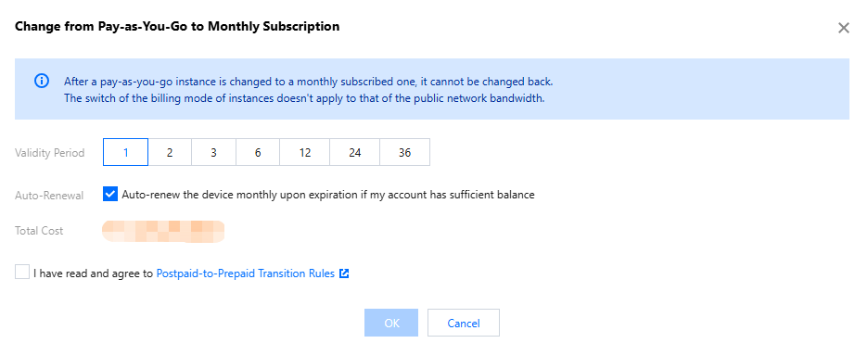This screenshot has width=868, height=356.
Task: Click the external link icon after Transition Rules
Action: point(344,273)
